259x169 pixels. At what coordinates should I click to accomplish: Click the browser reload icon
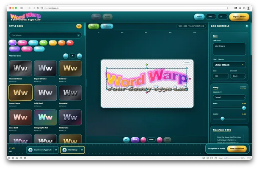[x=38, y=8]
